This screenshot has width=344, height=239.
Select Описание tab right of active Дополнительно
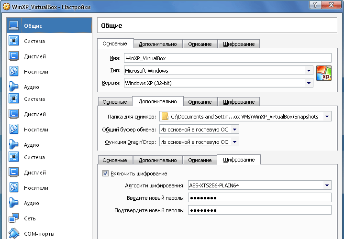[x=200, y=102]
